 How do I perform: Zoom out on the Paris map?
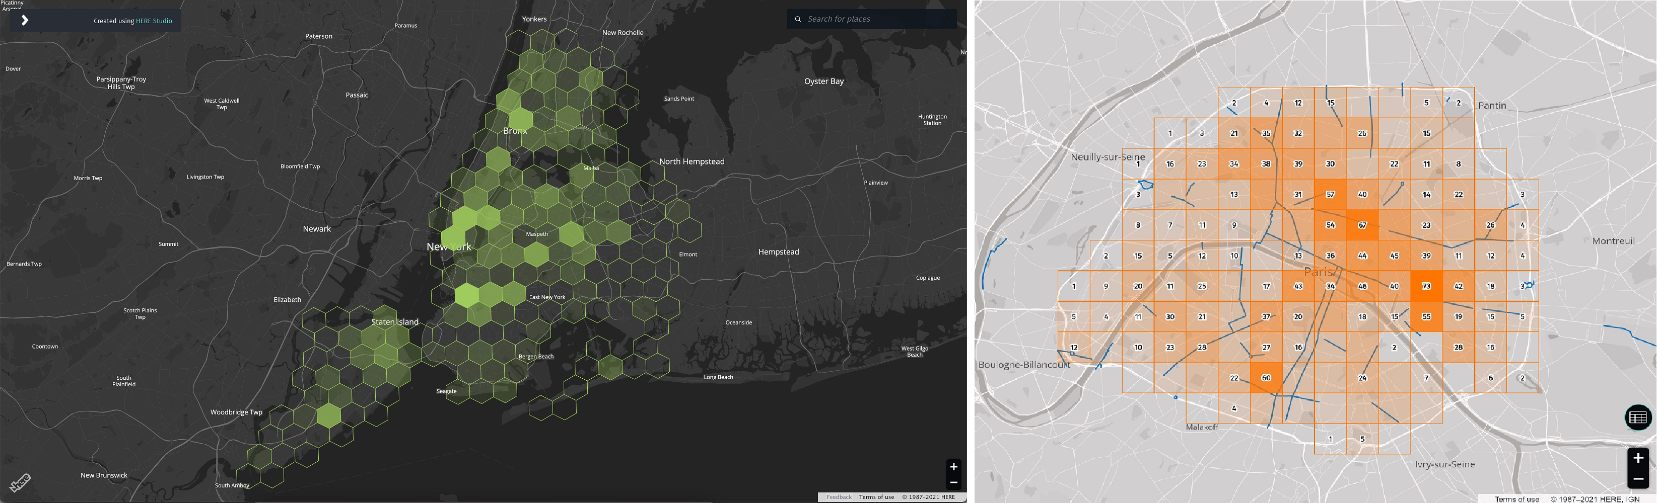(1638, 478)
